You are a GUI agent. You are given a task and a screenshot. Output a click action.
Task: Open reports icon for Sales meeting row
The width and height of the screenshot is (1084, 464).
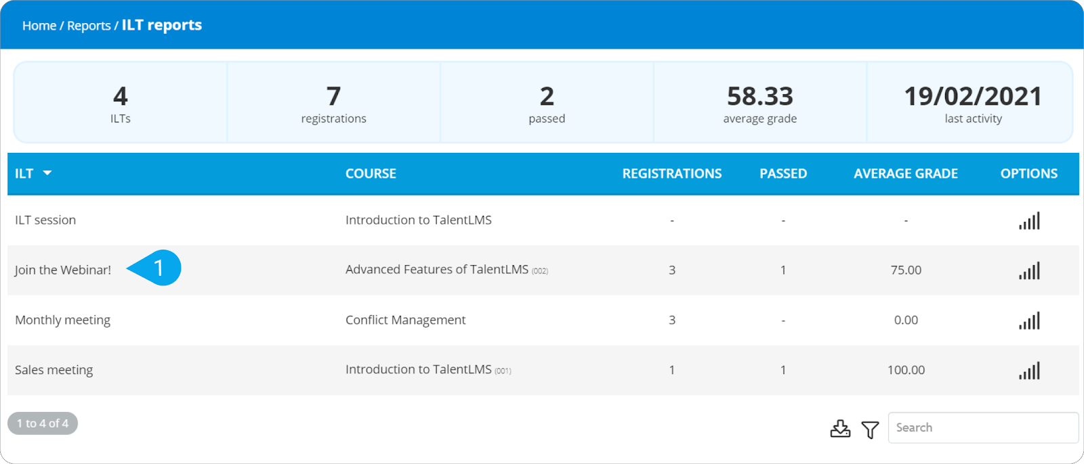pos(1029,371)
